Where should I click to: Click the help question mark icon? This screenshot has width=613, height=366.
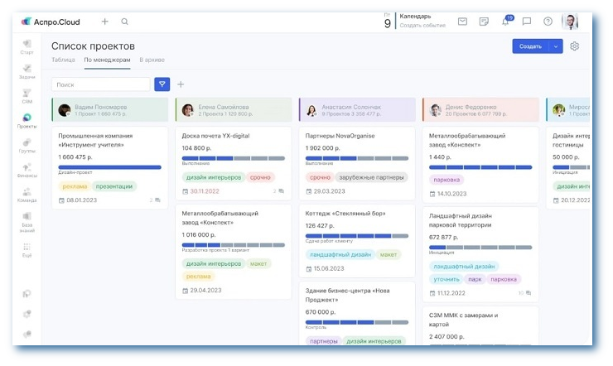[548, 22]
